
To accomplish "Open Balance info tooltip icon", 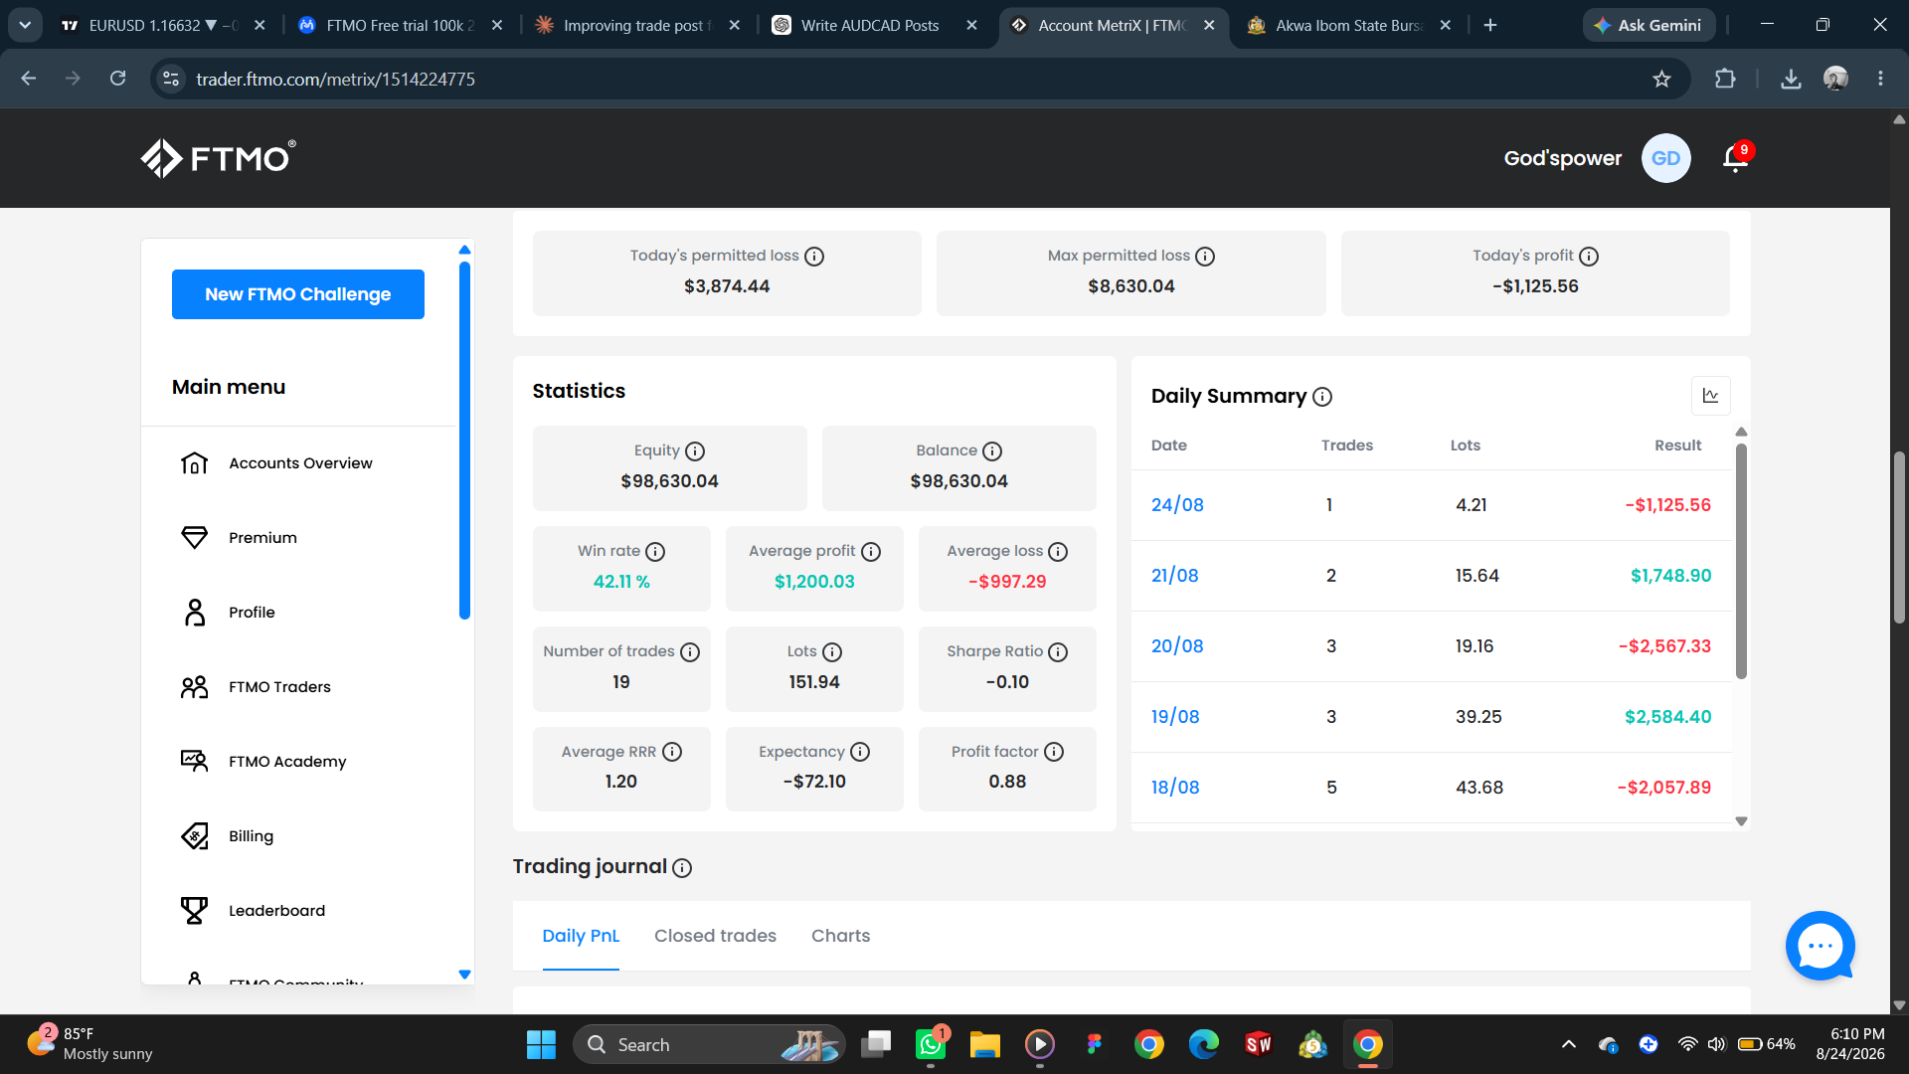I will point(992,451).
